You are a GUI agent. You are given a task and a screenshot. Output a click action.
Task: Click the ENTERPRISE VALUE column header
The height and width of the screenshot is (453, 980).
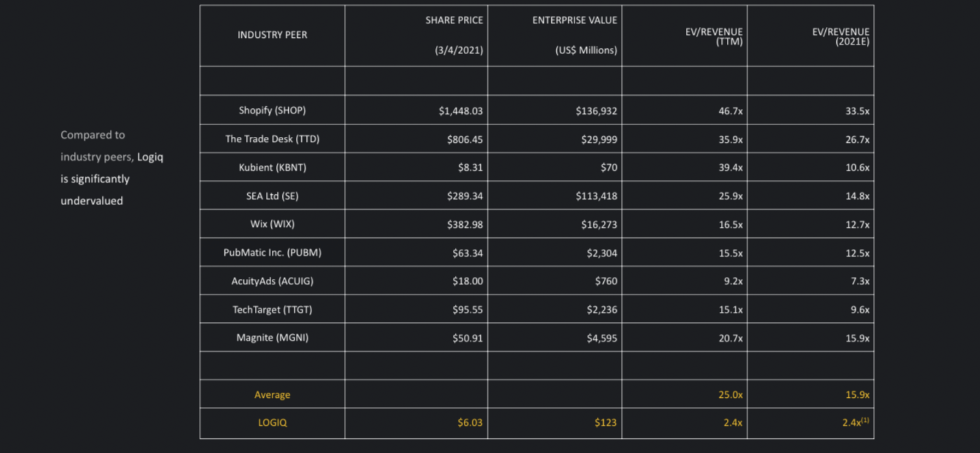575,35
